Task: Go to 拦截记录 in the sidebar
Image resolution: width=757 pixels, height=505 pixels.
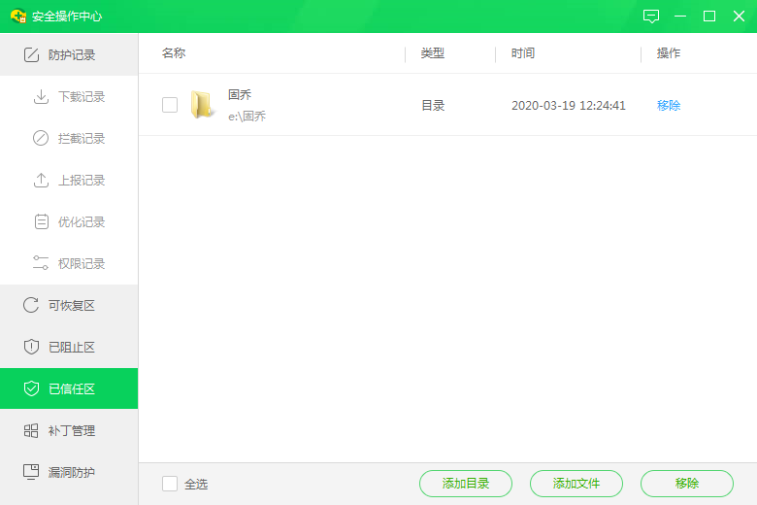Action: pos(69,138)
